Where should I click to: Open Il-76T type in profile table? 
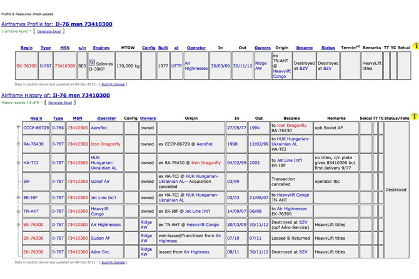pyautogui.click(x=46, y=66)
